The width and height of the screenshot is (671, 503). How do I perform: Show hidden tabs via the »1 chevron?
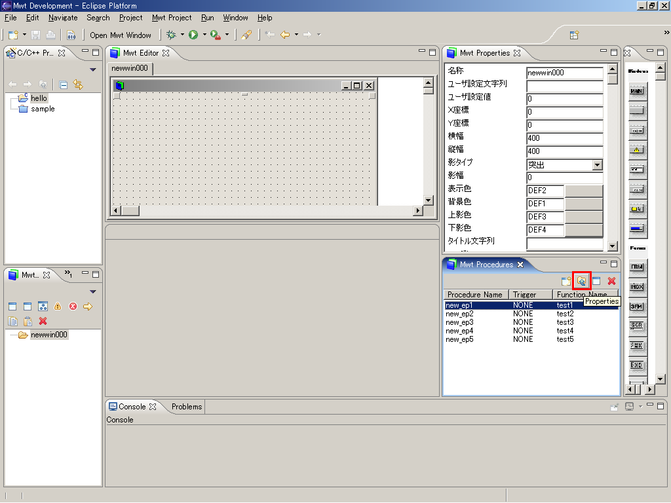pyautogui.click(x=68, y=274)
